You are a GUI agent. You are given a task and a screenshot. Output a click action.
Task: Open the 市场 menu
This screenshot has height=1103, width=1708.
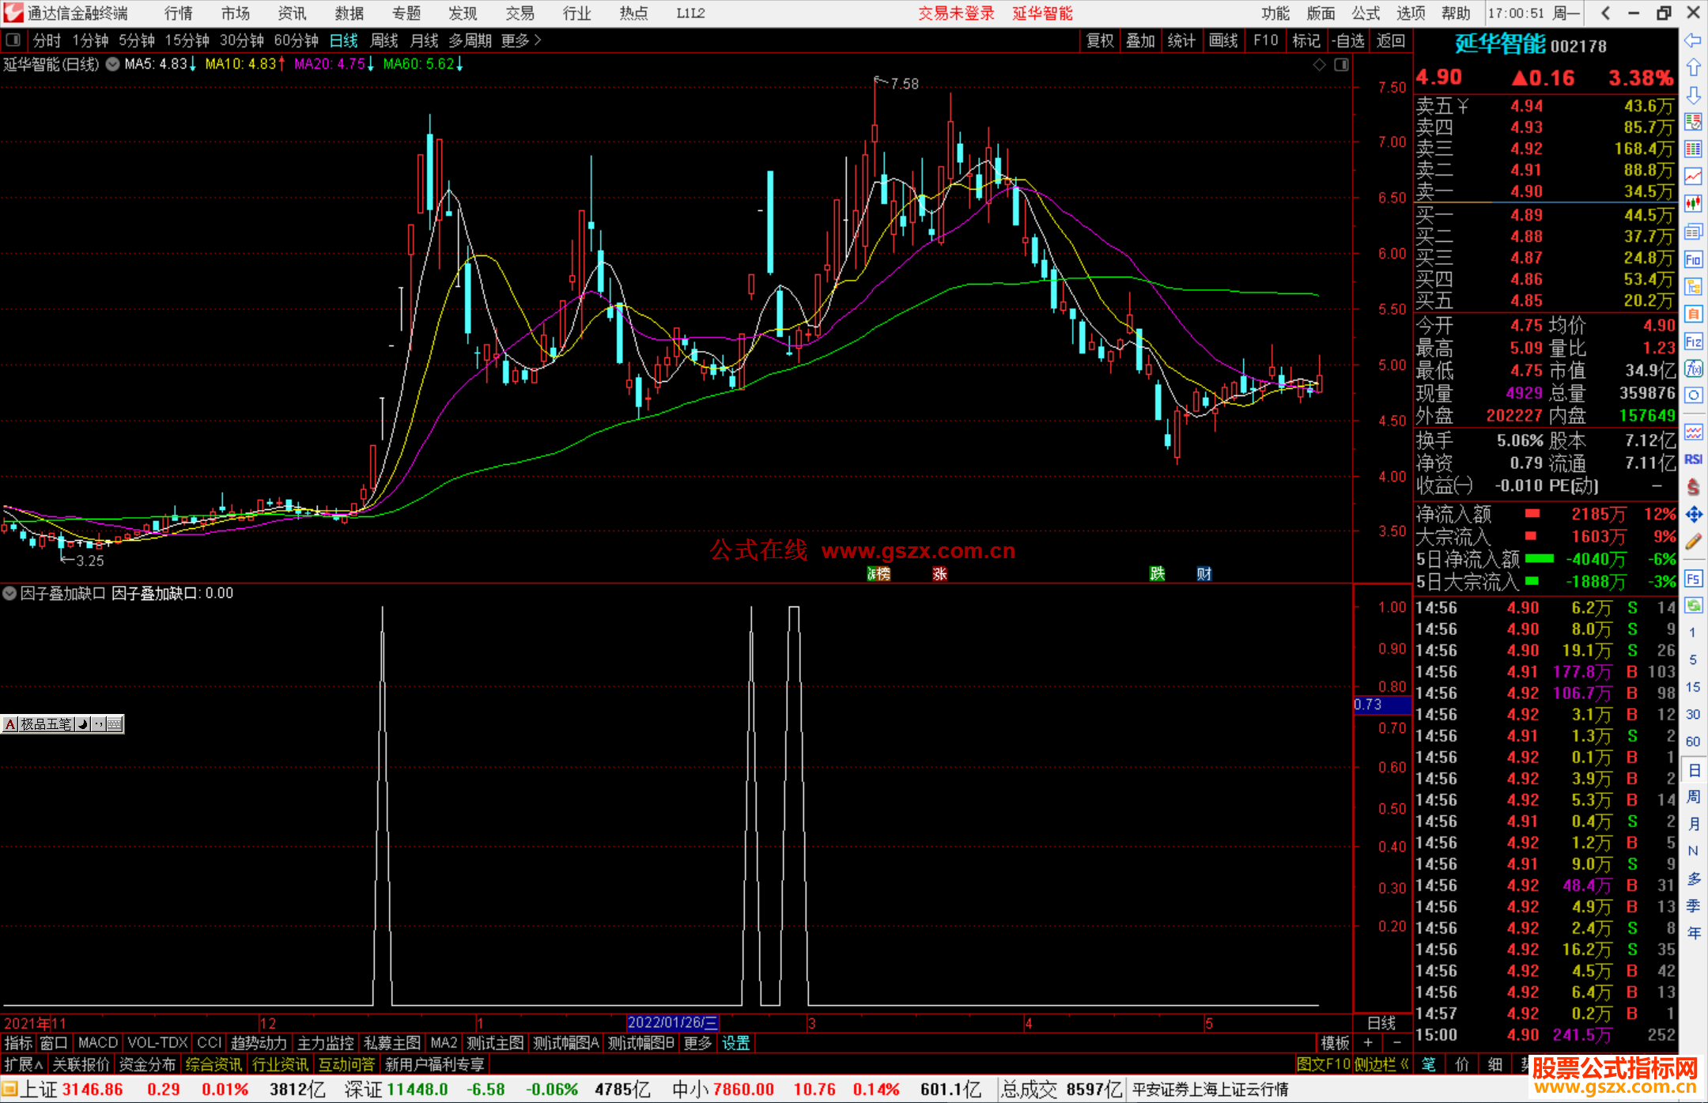pos(236,13)
